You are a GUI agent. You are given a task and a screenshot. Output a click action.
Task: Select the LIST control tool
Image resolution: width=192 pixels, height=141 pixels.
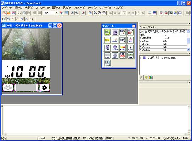pos(123,40)
